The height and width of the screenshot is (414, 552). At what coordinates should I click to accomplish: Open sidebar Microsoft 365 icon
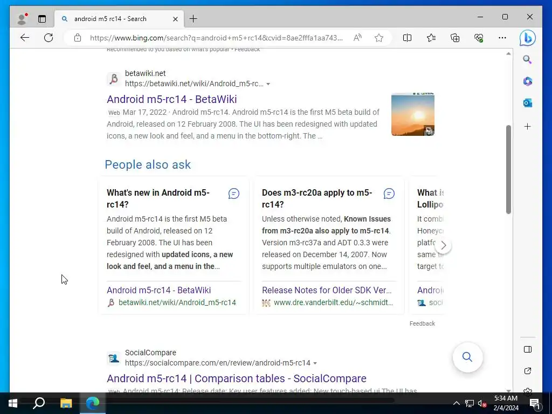point(527,81)
